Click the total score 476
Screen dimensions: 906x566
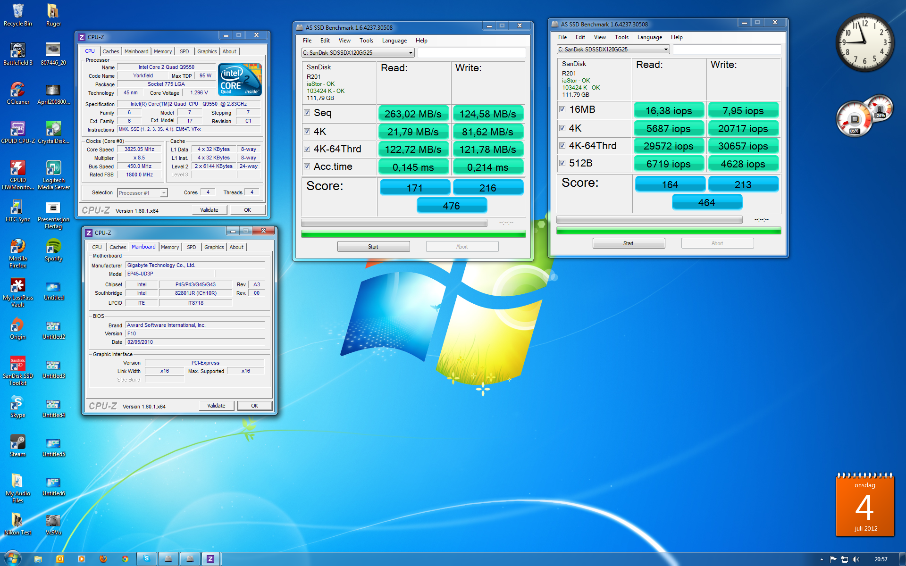click(x=452, y=206)
